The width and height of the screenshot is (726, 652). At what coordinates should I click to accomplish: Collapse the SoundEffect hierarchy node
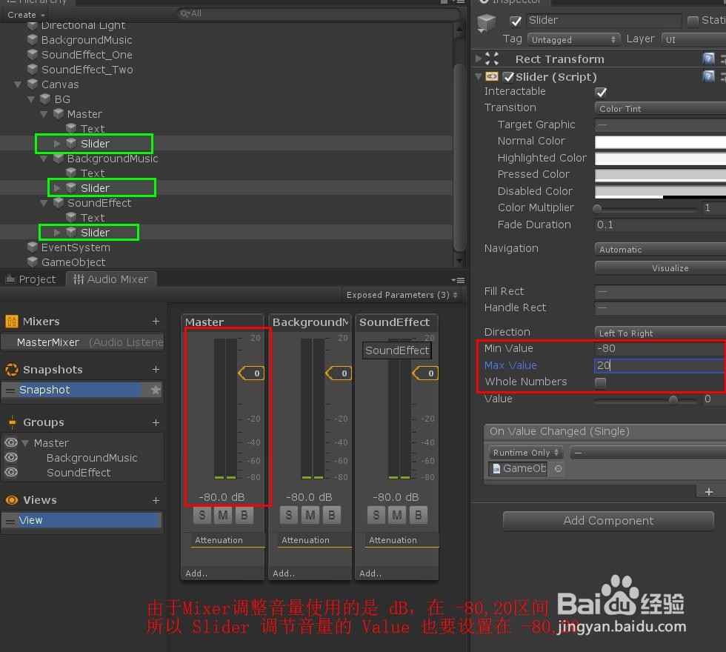point(44,203)
